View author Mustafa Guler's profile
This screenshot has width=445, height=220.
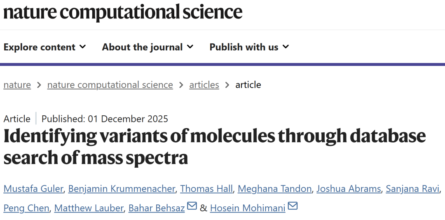coord(33,189)
